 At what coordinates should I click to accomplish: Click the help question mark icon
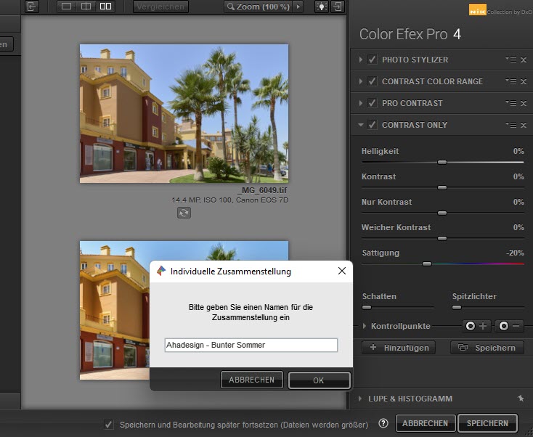point(383,423)
